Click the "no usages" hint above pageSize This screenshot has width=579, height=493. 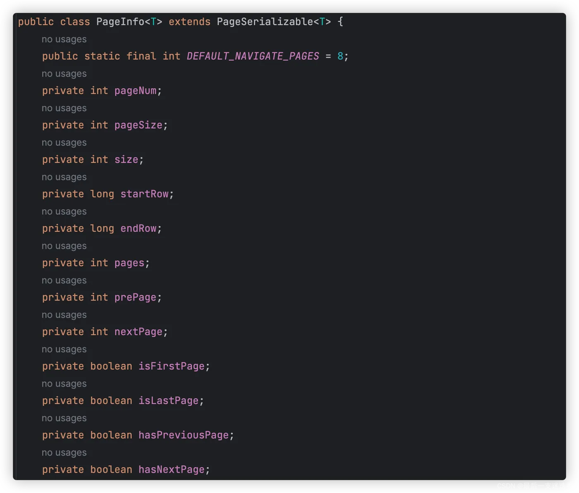[x=64, y=108]
